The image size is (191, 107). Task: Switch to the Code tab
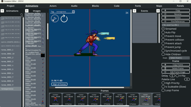tap(116, 6)
